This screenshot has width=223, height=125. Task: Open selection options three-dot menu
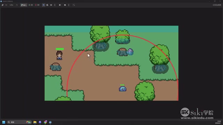pos(55,5)
